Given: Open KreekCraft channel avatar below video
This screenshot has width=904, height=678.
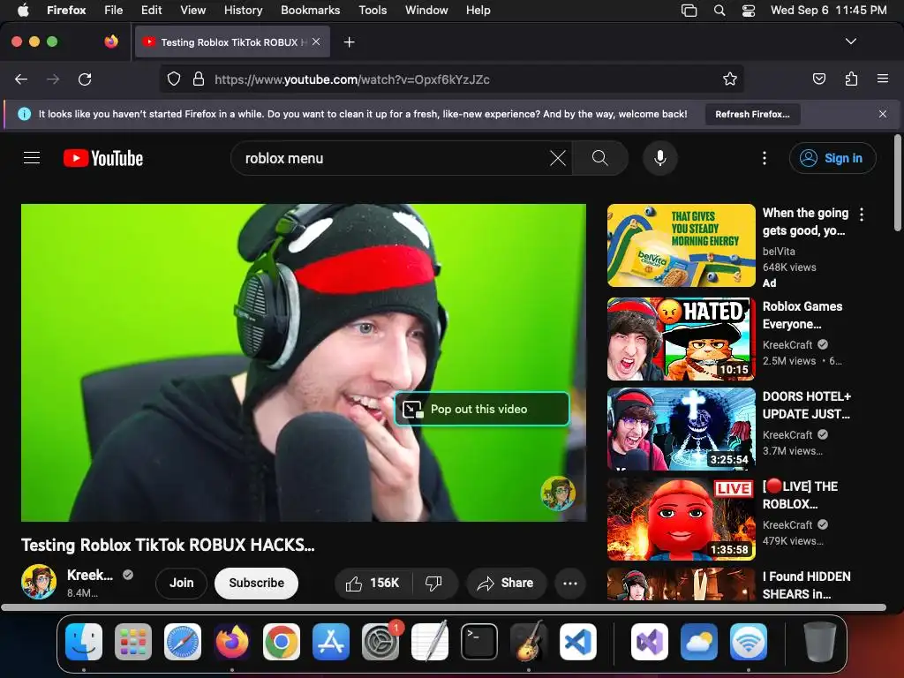Looking at the screenshot, I should tap(39, 582).
